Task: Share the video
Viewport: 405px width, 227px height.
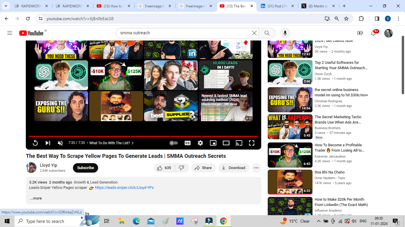Action: (203, 168)
